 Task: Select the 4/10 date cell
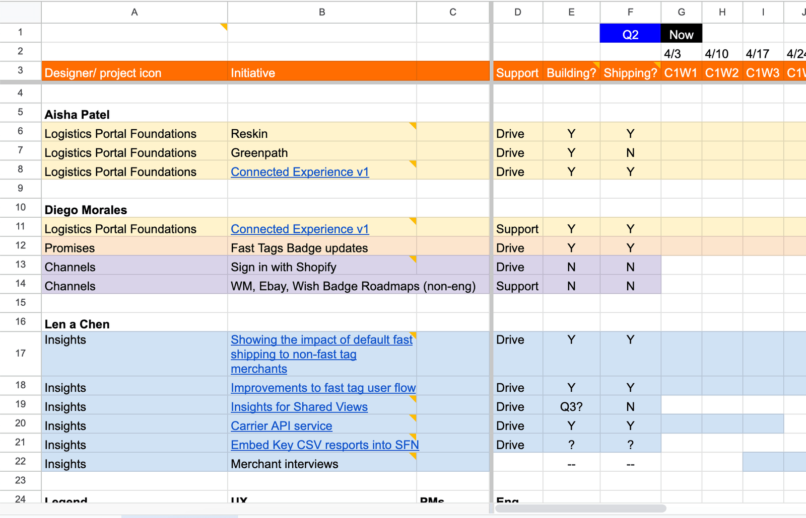tap(721, 52)
